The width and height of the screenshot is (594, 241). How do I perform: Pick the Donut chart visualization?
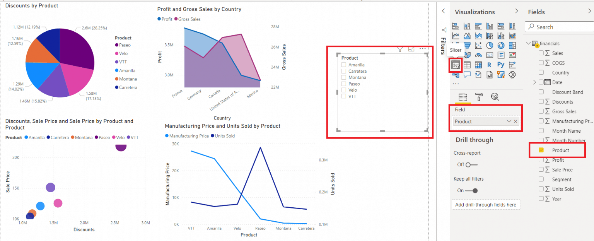(501, 45)
